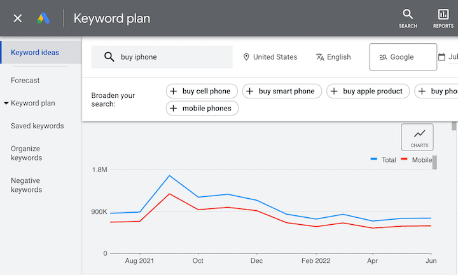Click the 'Jun' axis label

[431, 261]
